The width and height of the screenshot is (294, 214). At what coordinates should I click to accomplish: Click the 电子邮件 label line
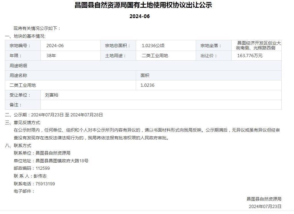click(24, 191)
